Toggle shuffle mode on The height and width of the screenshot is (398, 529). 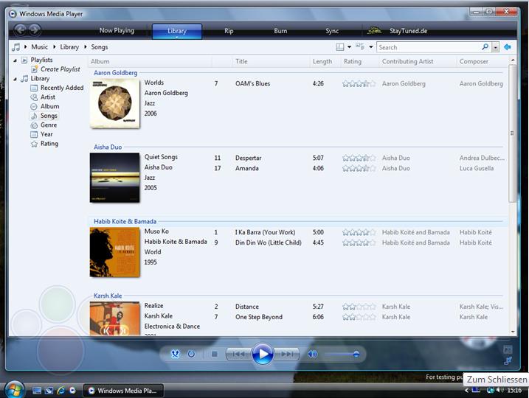coord(175,355)
